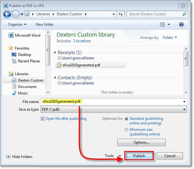Image resolution: width=194 pixels, height=169 pixels.
Task: Open the Tools dropdown menu
Action: tap(112, 156)
